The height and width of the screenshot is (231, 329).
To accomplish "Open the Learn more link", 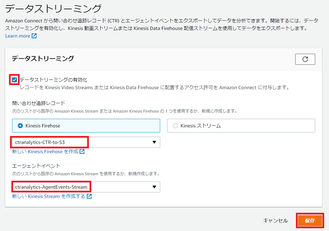I will pyautogui.click(x=21, y=36).
